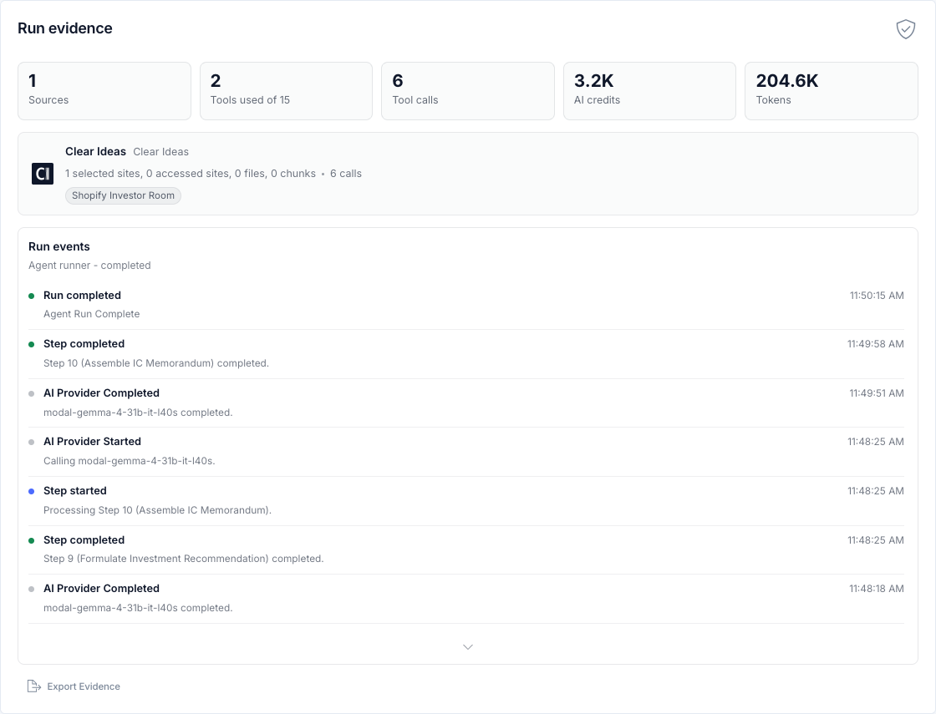The width and height of the screenshot is (936, 714).
Task: Click Step 9 completed description text
Action: point(184,559)
